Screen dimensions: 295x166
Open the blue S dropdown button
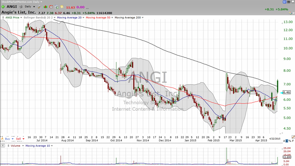285,2
